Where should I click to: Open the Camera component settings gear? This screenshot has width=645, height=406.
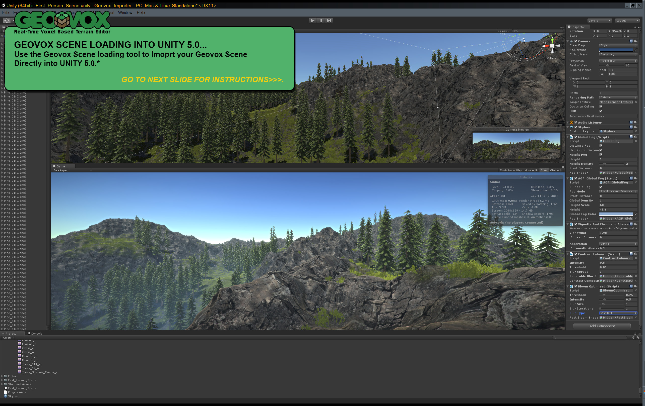pyautogui.click(x=635, y=41)
